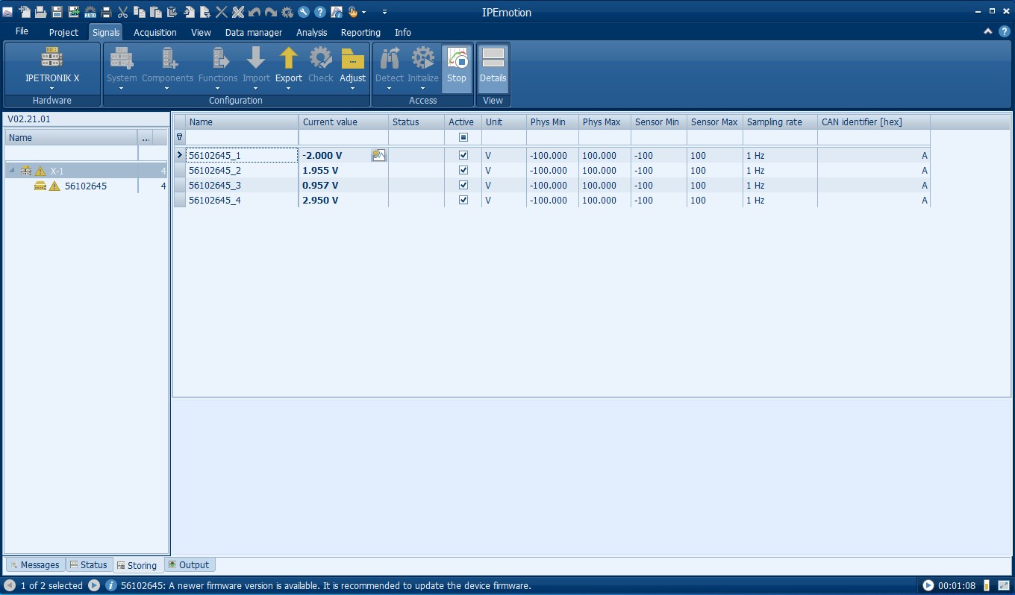Open the System dropdown in Configuration group
The image size is (1015, 595).
(x=122, y=88)
